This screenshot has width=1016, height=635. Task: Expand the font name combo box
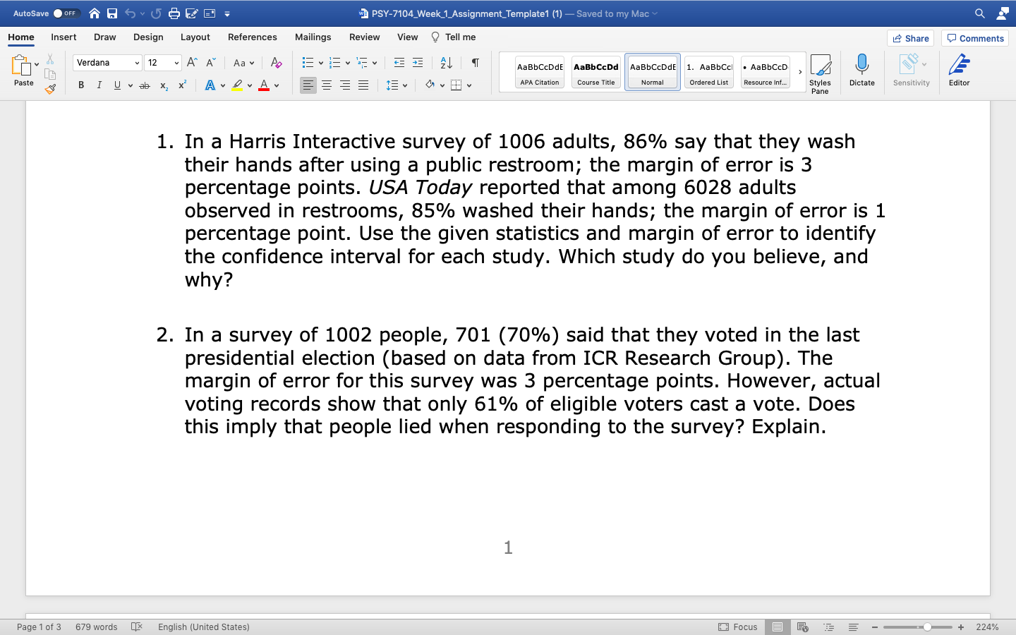[x=106, y=63]
